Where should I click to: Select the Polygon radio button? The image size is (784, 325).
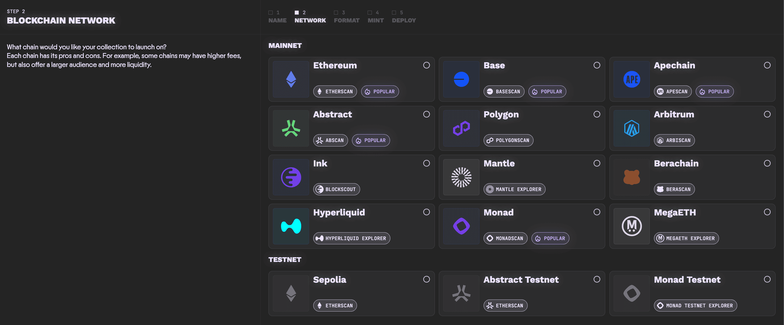click(x=597, y=114)
